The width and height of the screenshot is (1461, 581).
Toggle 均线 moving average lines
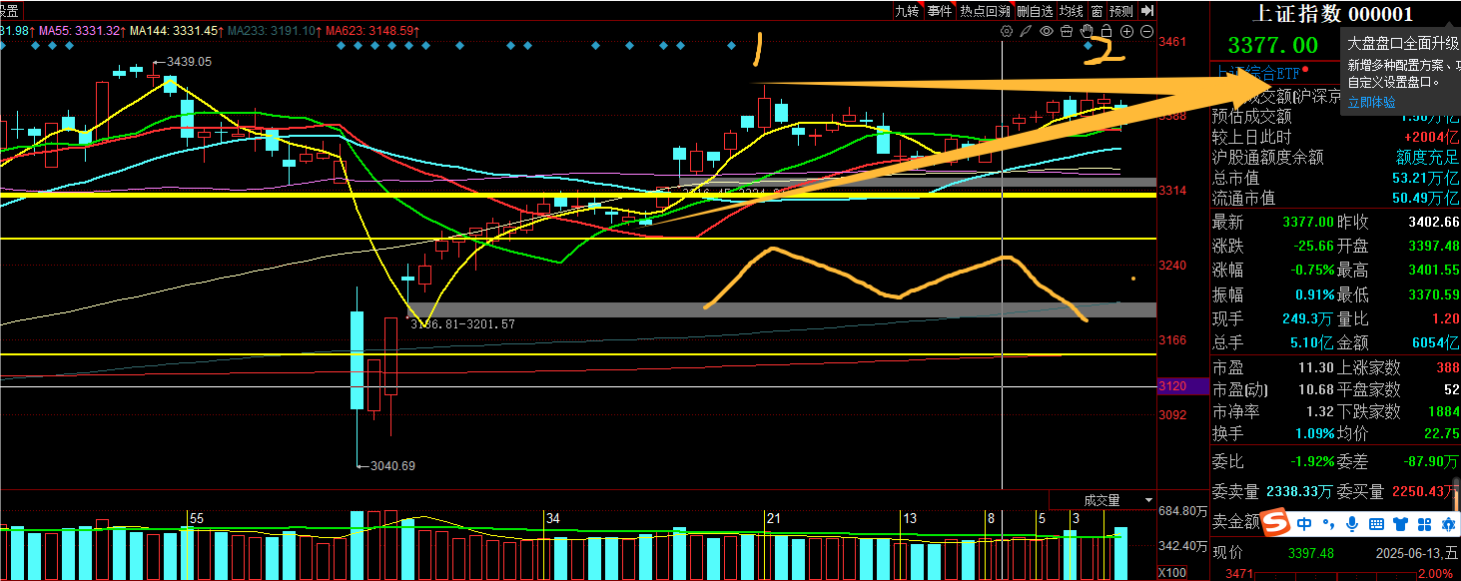tap(1072, 11)
